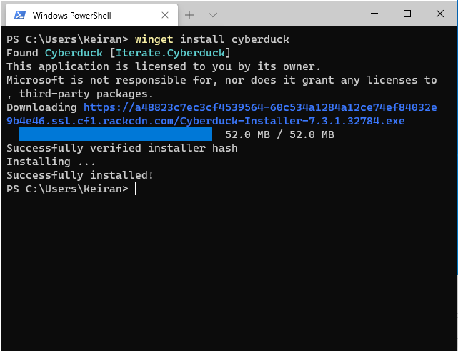The width and height of the screenshot is (458, 351).
Task: Click the 52.0 MB / 52.0 MB size text
Action: pos(279,134)
